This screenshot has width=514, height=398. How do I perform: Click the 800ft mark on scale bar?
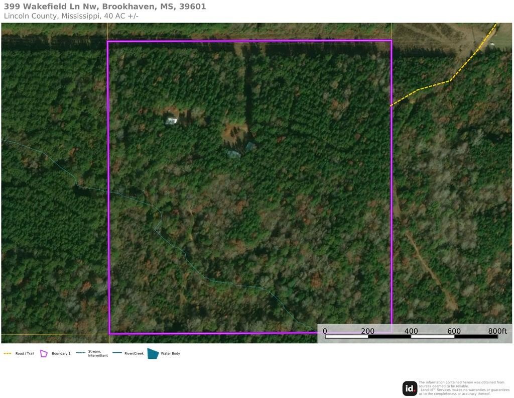(497, 331)
